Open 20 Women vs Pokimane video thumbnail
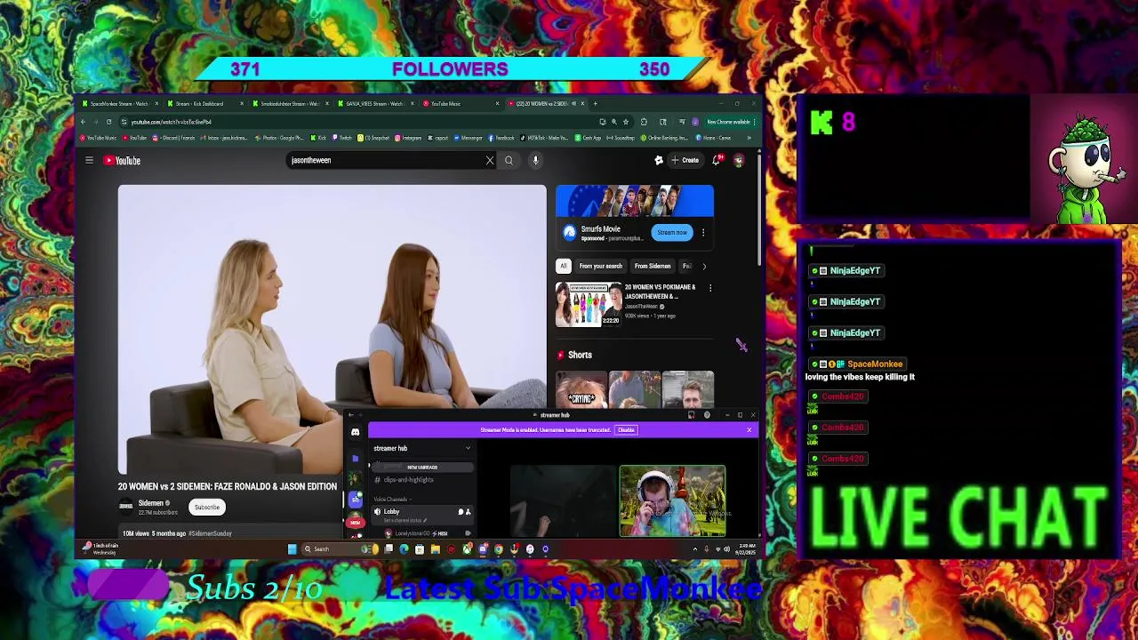 [589, 305]
